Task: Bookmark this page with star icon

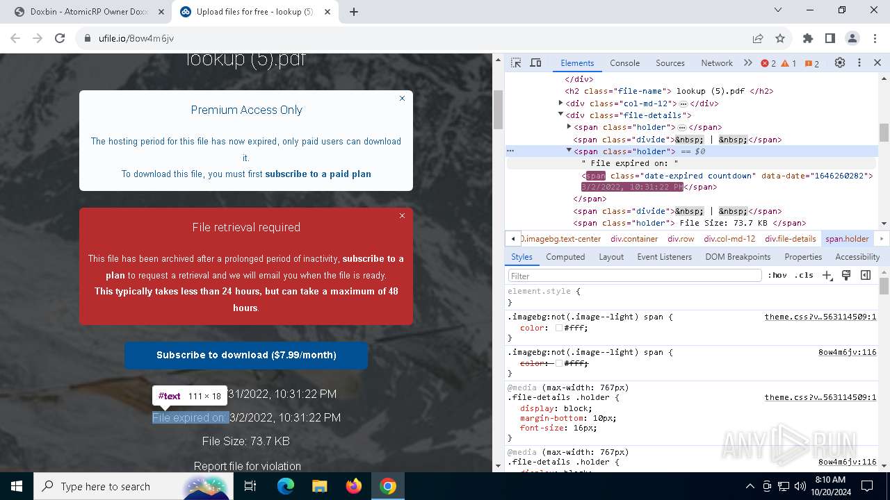Action: (x=780, y=38)
